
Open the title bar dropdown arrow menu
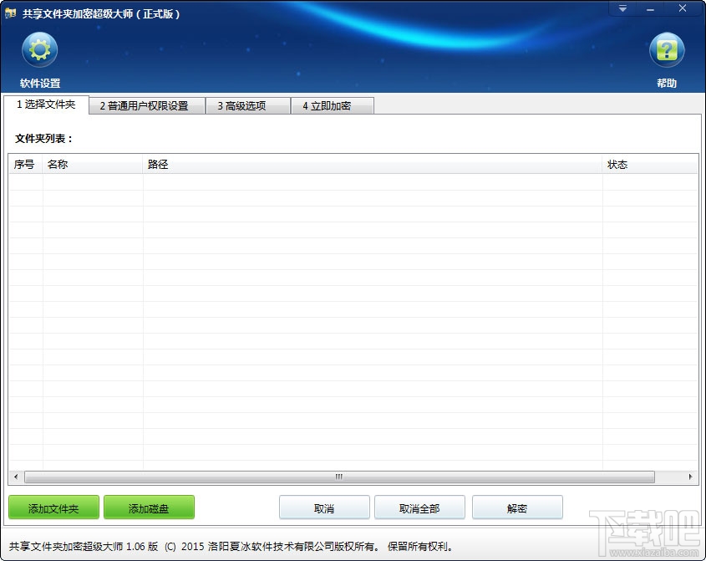tap(621, 8)
